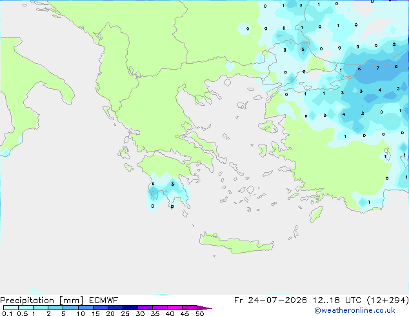The image size is (409, 316).
Task: Click the legend label '25'
Action: pos(125,313)
